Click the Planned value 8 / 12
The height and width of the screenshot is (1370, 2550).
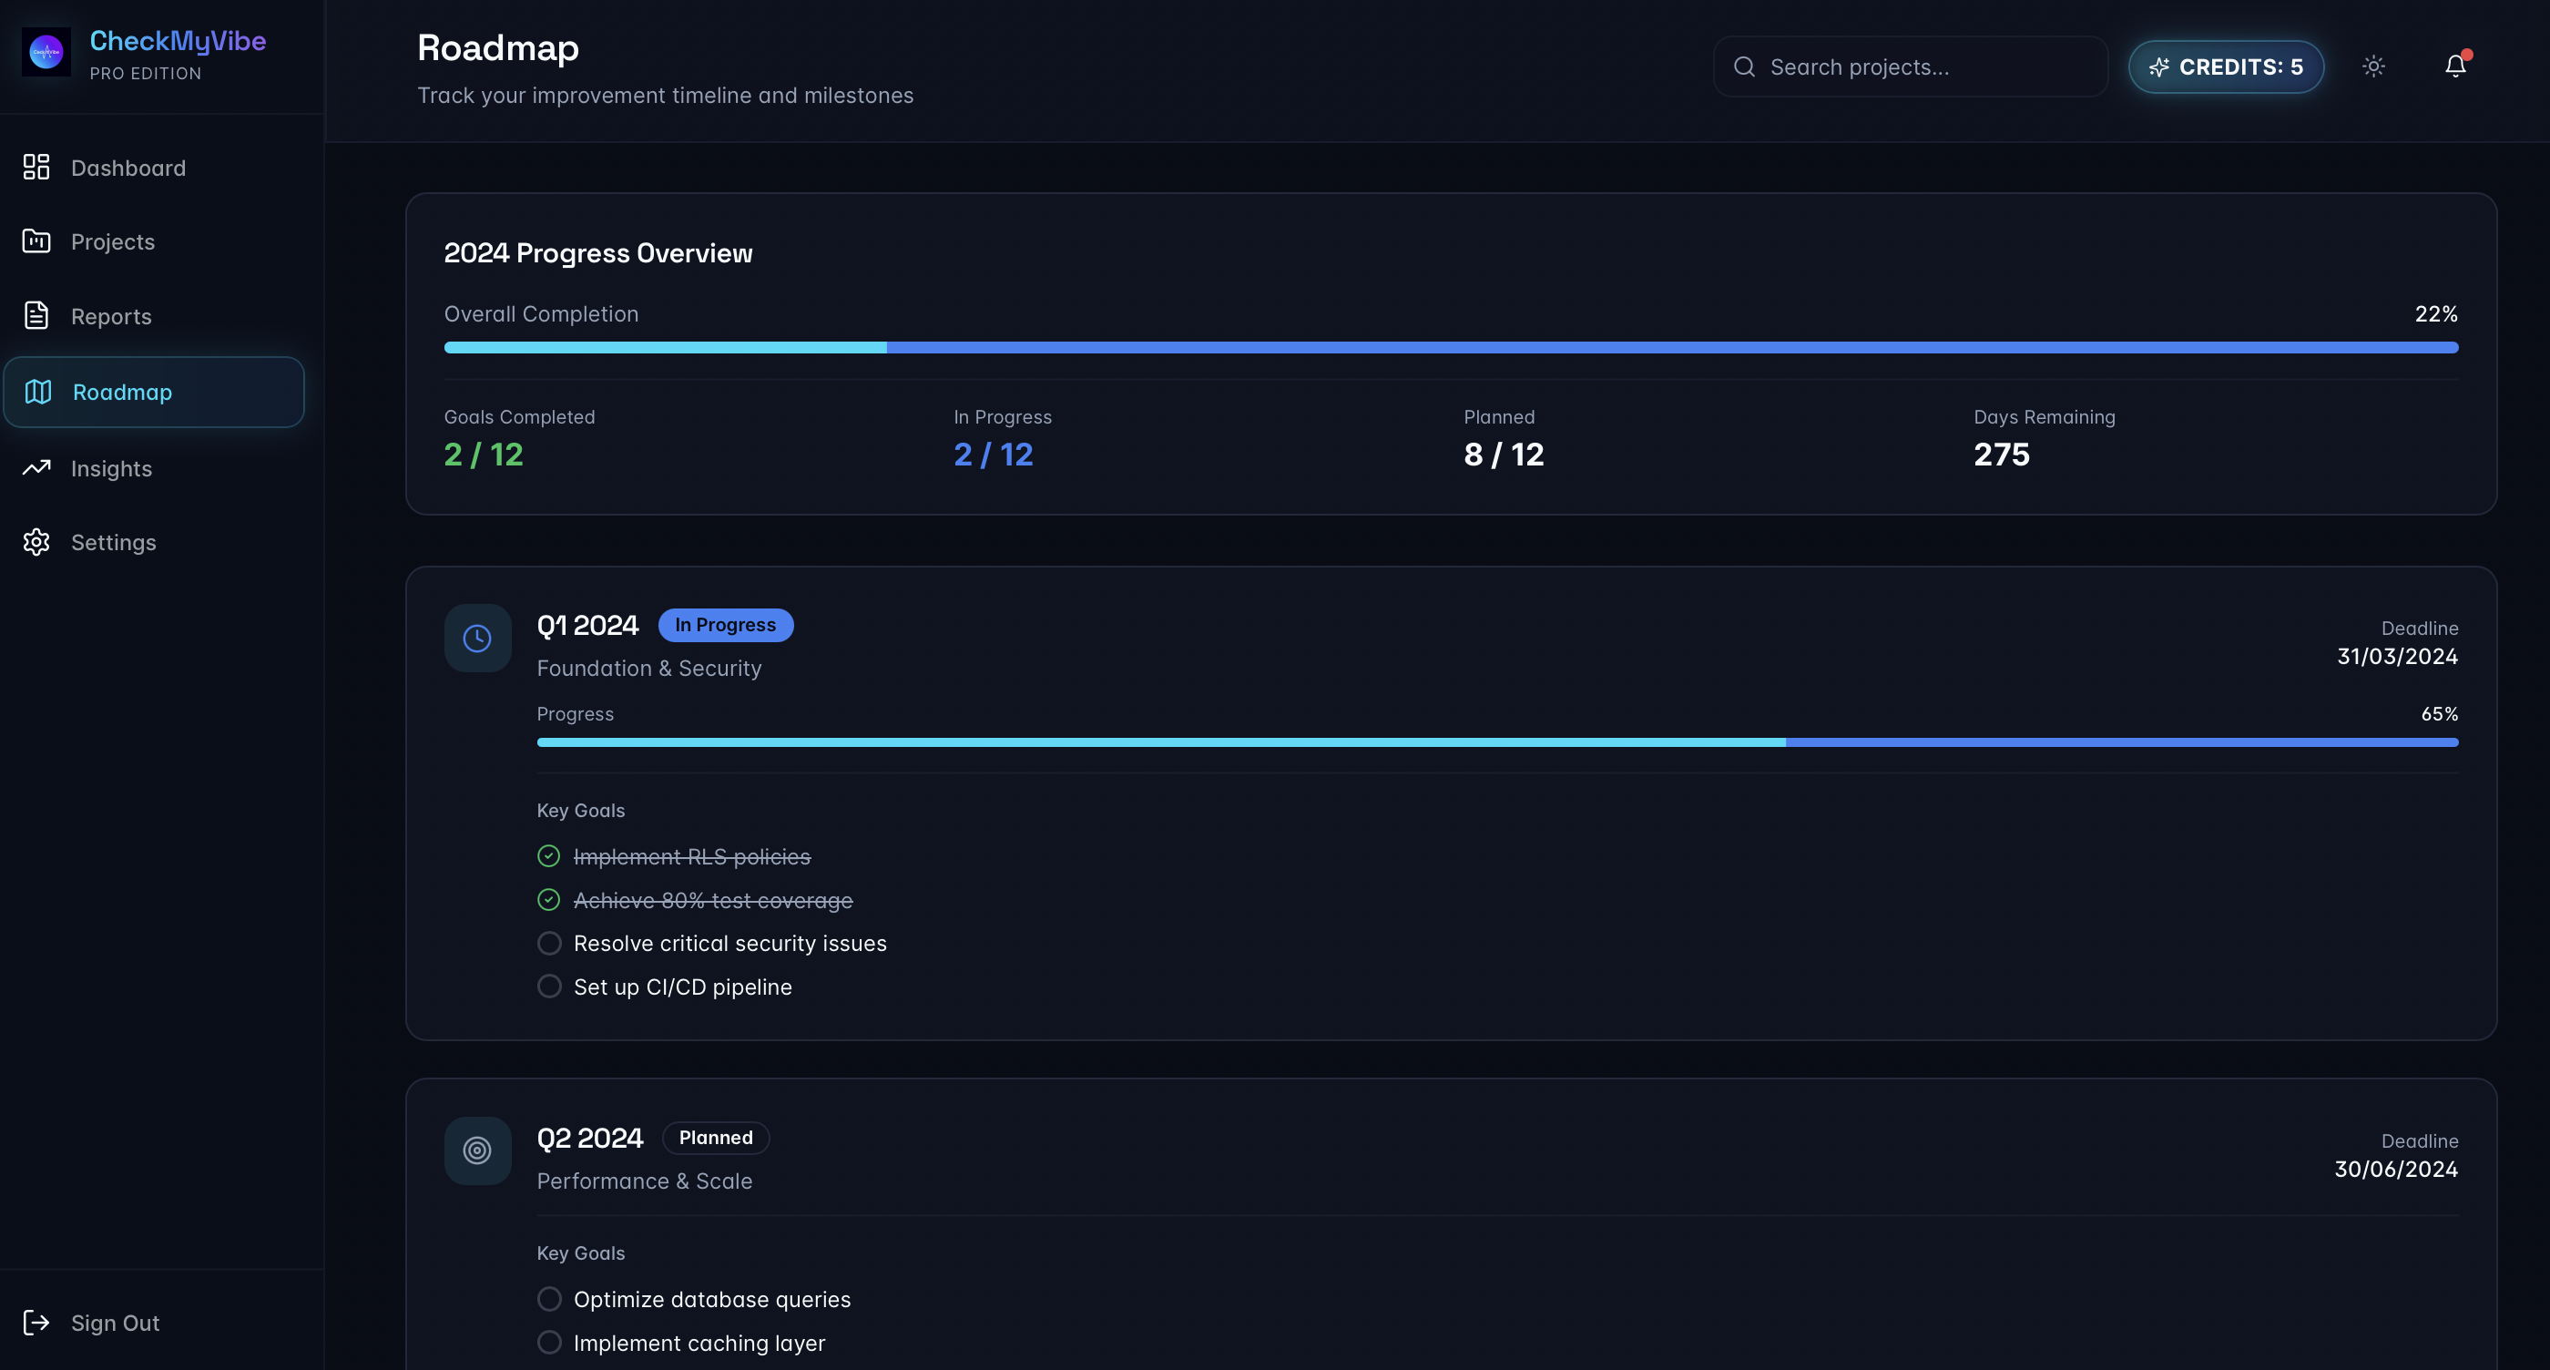tap(1504, 455)
